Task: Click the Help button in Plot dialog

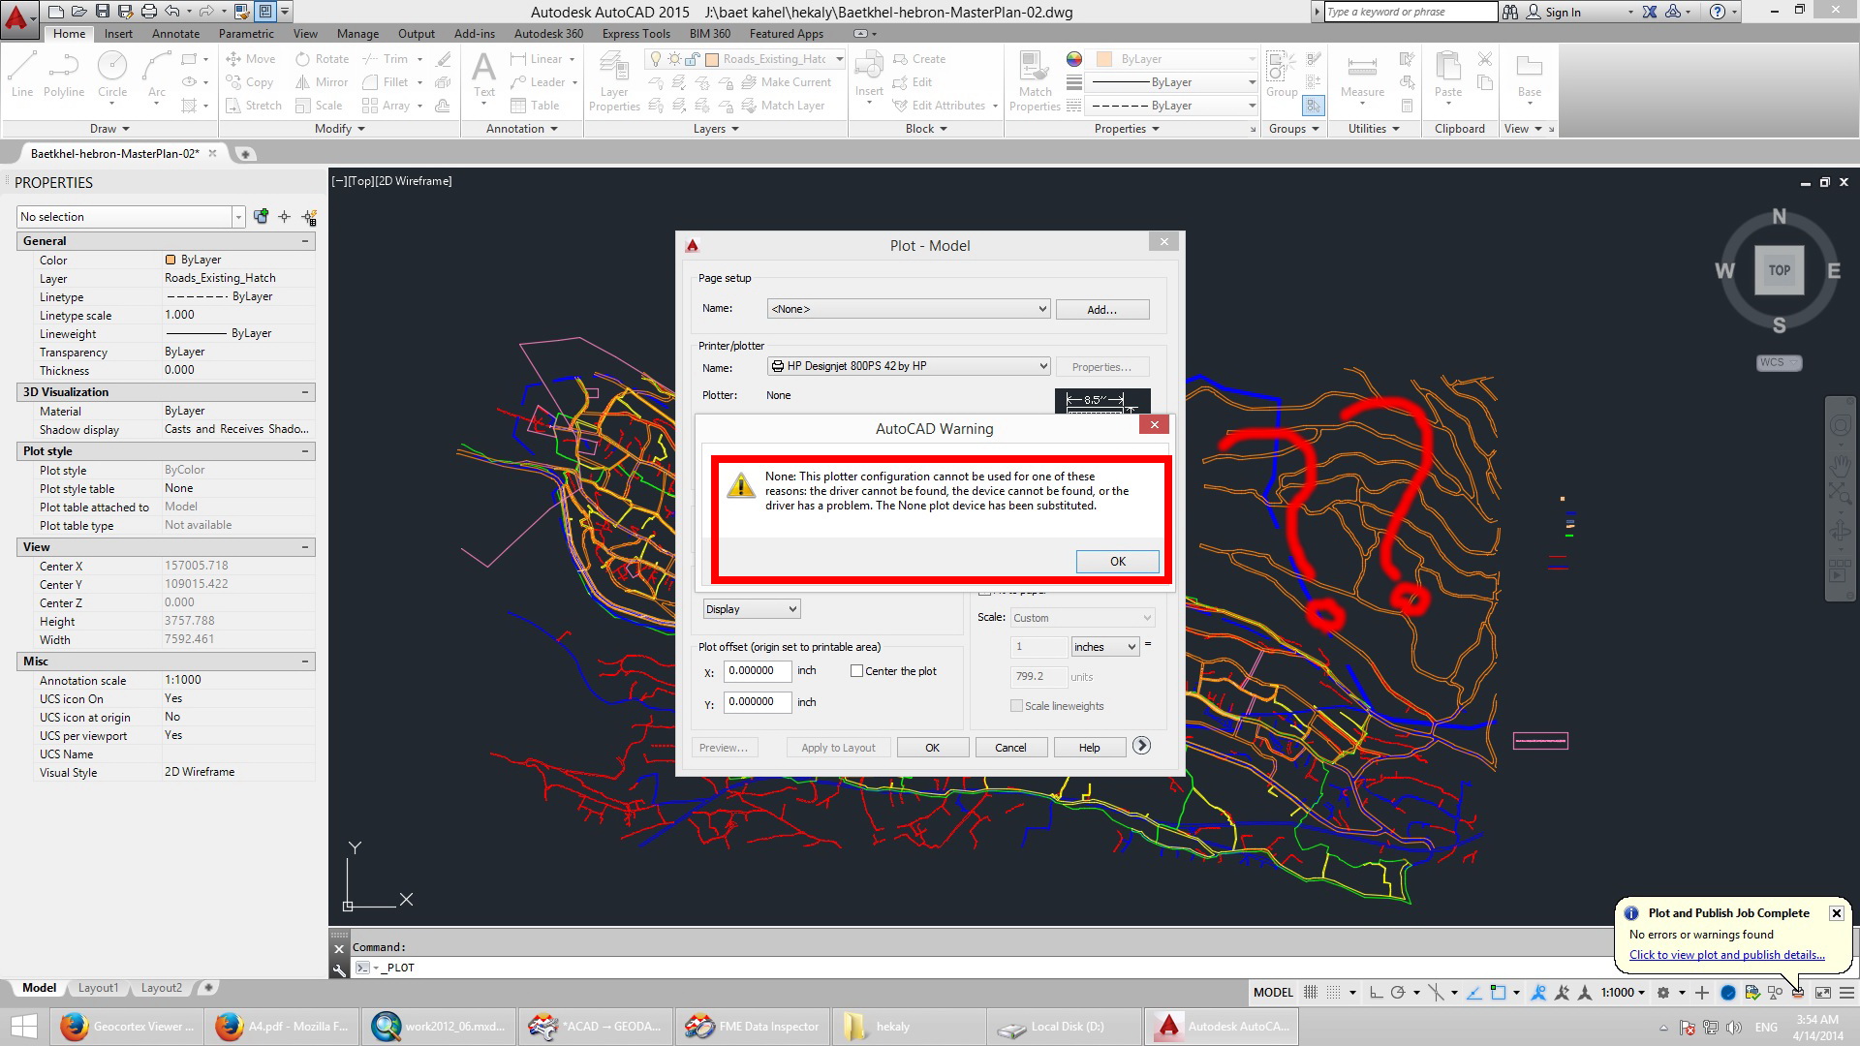Action: (x=1089, y=748)
